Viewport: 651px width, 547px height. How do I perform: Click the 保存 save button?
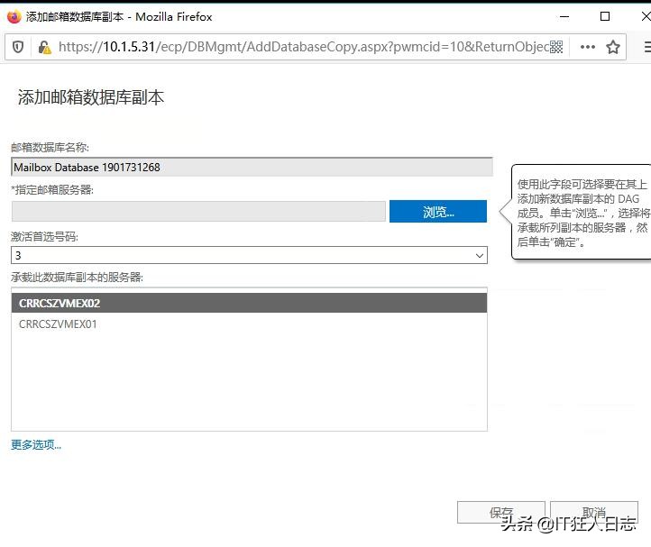(501, 513)
